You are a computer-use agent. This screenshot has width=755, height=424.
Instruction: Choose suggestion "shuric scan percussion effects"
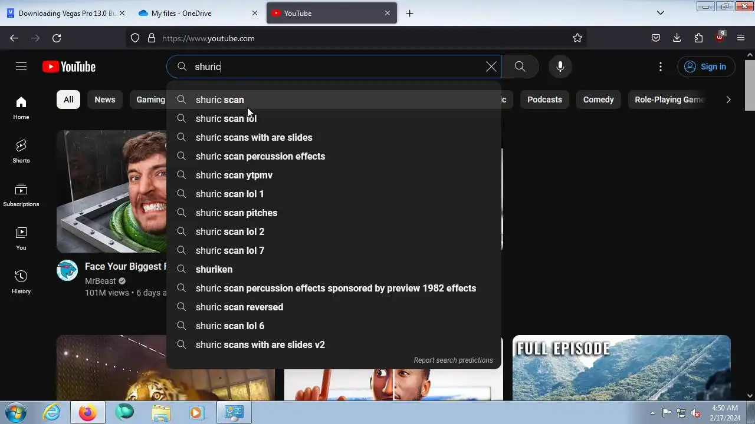(x=334, y=156)
